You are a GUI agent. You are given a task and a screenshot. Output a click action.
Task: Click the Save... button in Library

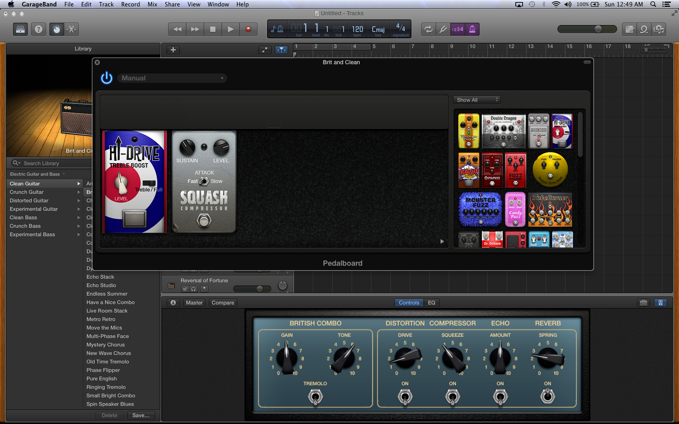coord(141,415)
